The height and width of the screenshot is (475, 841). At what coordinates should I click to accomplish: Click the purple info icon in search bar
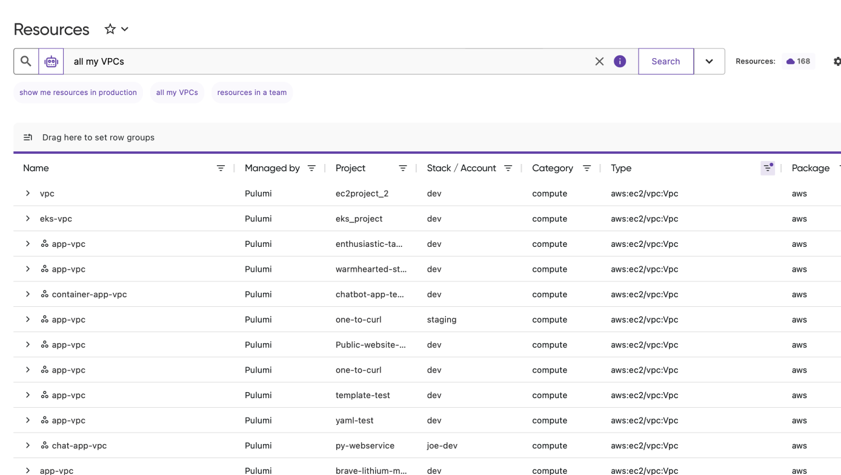click(620, 61)
